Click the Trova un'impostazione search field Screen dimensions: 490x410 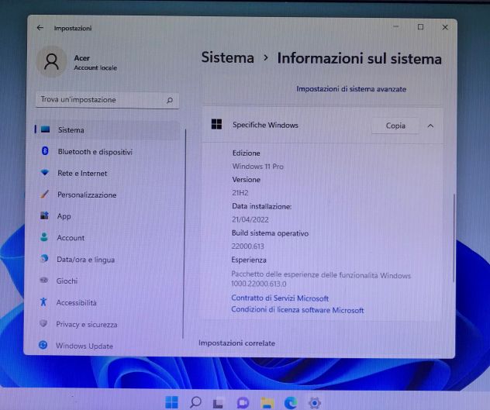point(107,100)
